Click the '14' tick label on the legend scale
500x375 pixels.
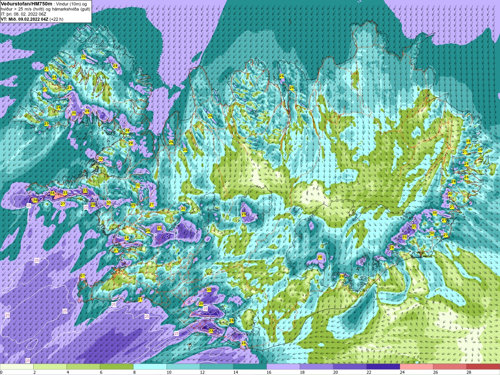point(236,372)
